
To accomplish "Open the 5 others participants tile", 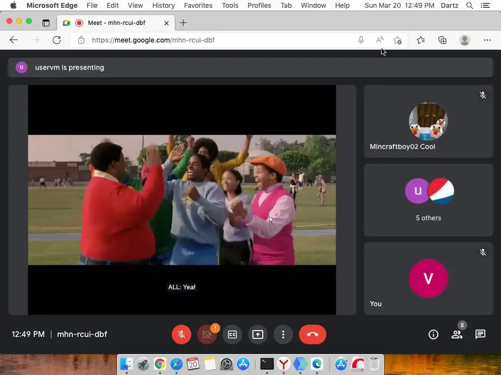I will coord(429,200).
